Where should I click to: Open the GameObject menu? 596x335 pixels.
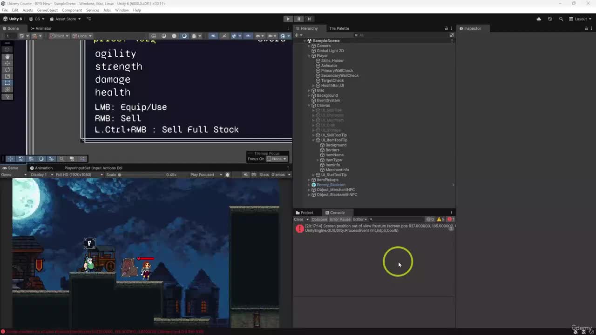point(47,10)
